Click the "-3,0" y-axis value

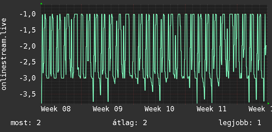coord(28,78)
